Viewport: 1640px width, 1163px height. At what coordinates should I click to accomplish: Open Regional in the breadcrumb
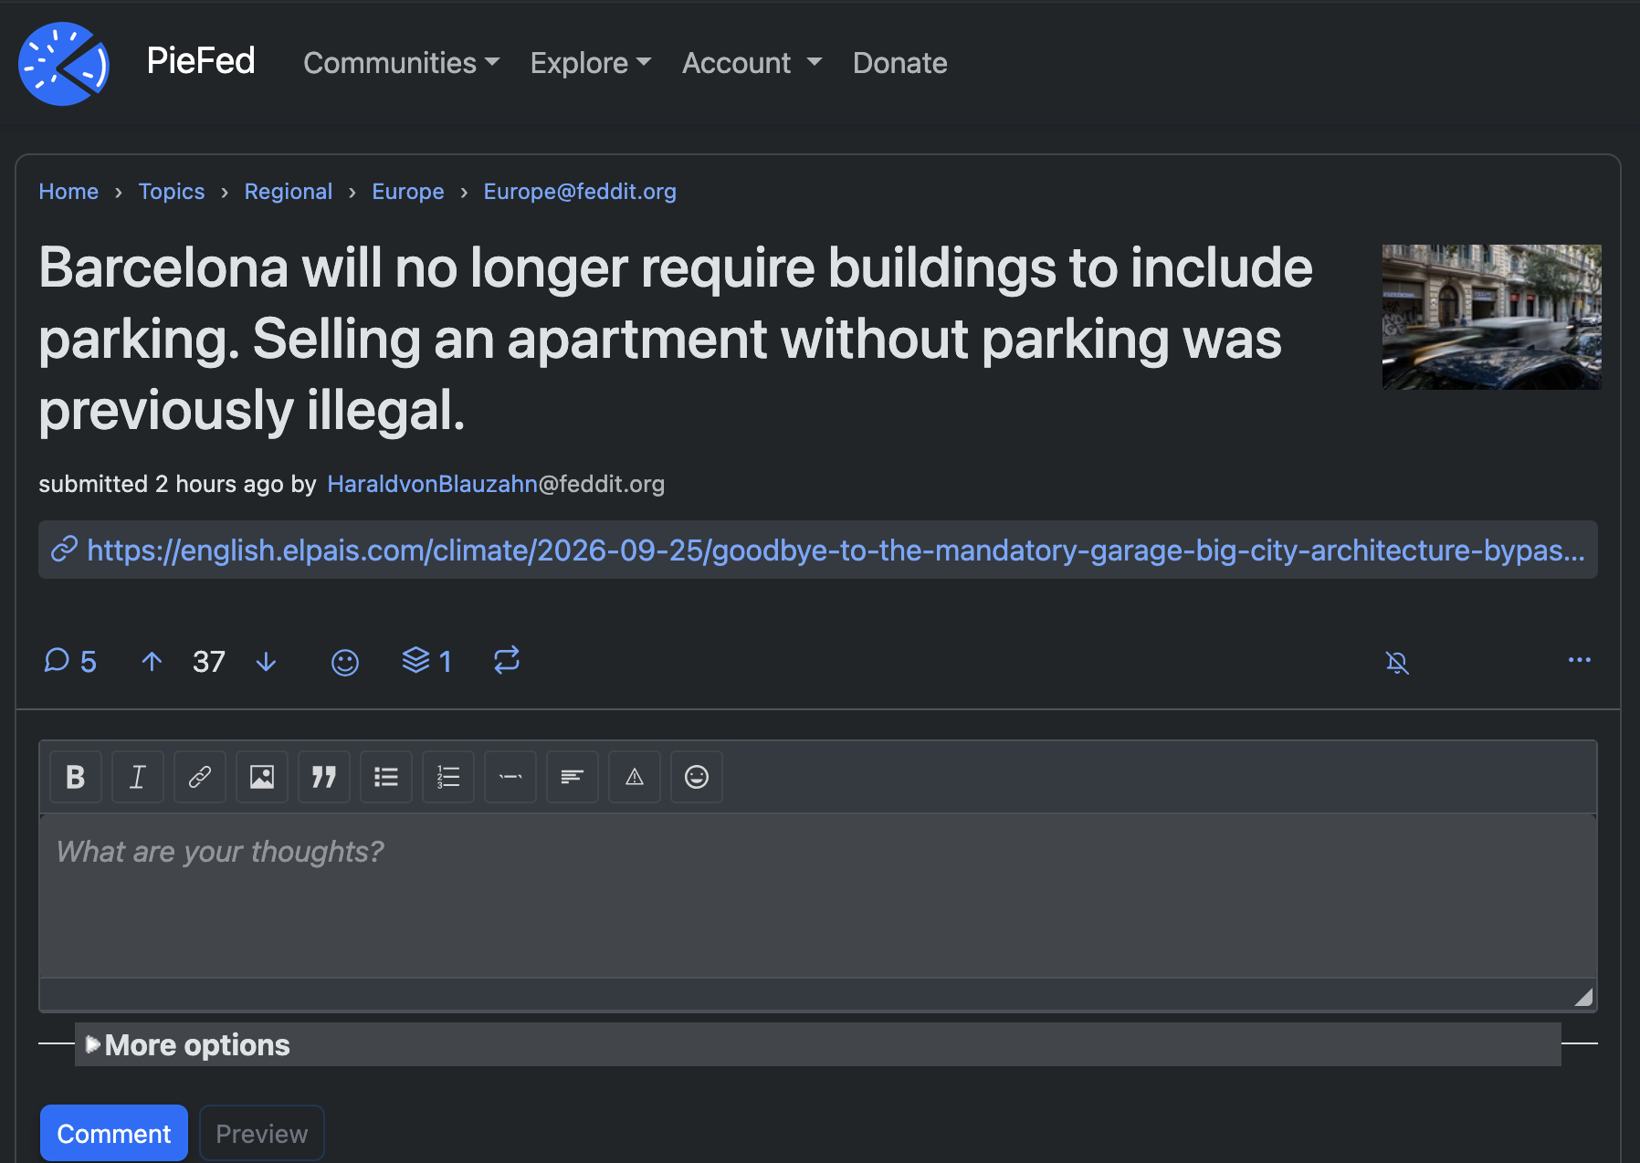coord(289,192)
